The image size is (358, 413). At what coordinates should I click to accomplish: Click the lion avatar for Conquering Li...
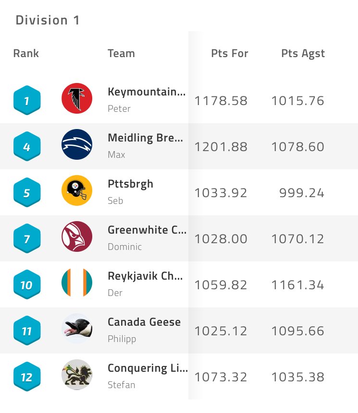77,375
